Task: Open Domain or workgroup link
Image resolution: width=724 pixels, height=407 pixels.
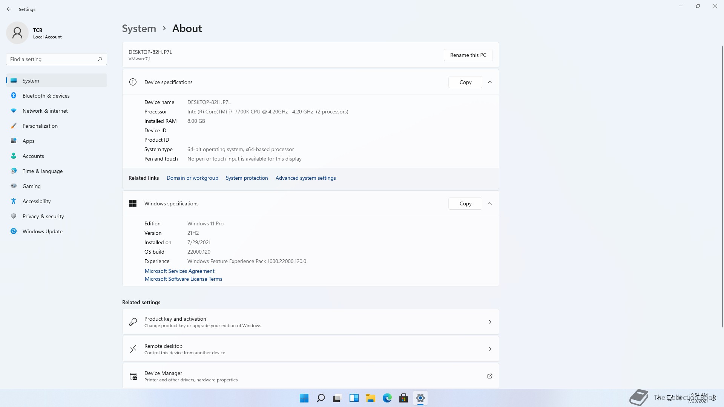Action: coord(192,178)
